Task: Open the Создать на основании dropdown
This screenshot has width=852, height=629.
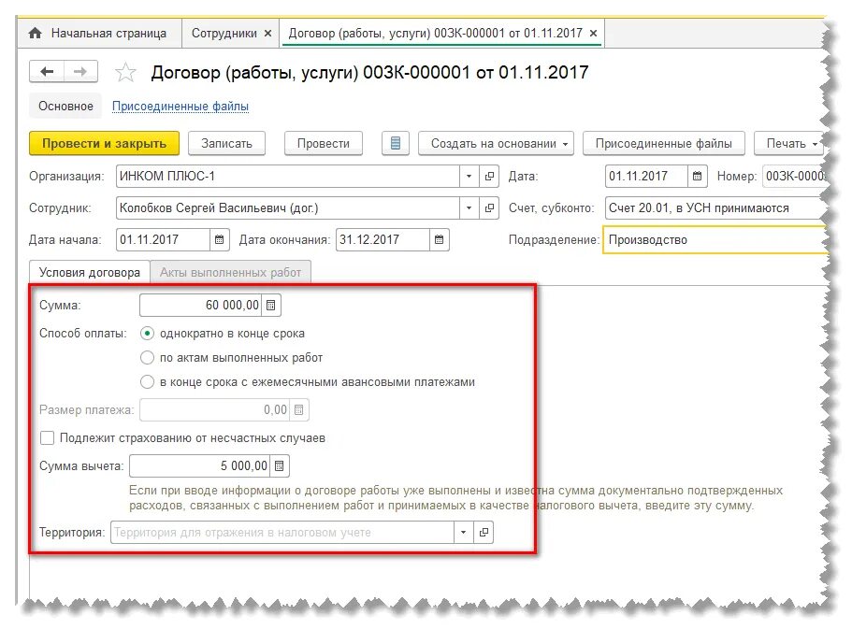Action: click(496, 143)
